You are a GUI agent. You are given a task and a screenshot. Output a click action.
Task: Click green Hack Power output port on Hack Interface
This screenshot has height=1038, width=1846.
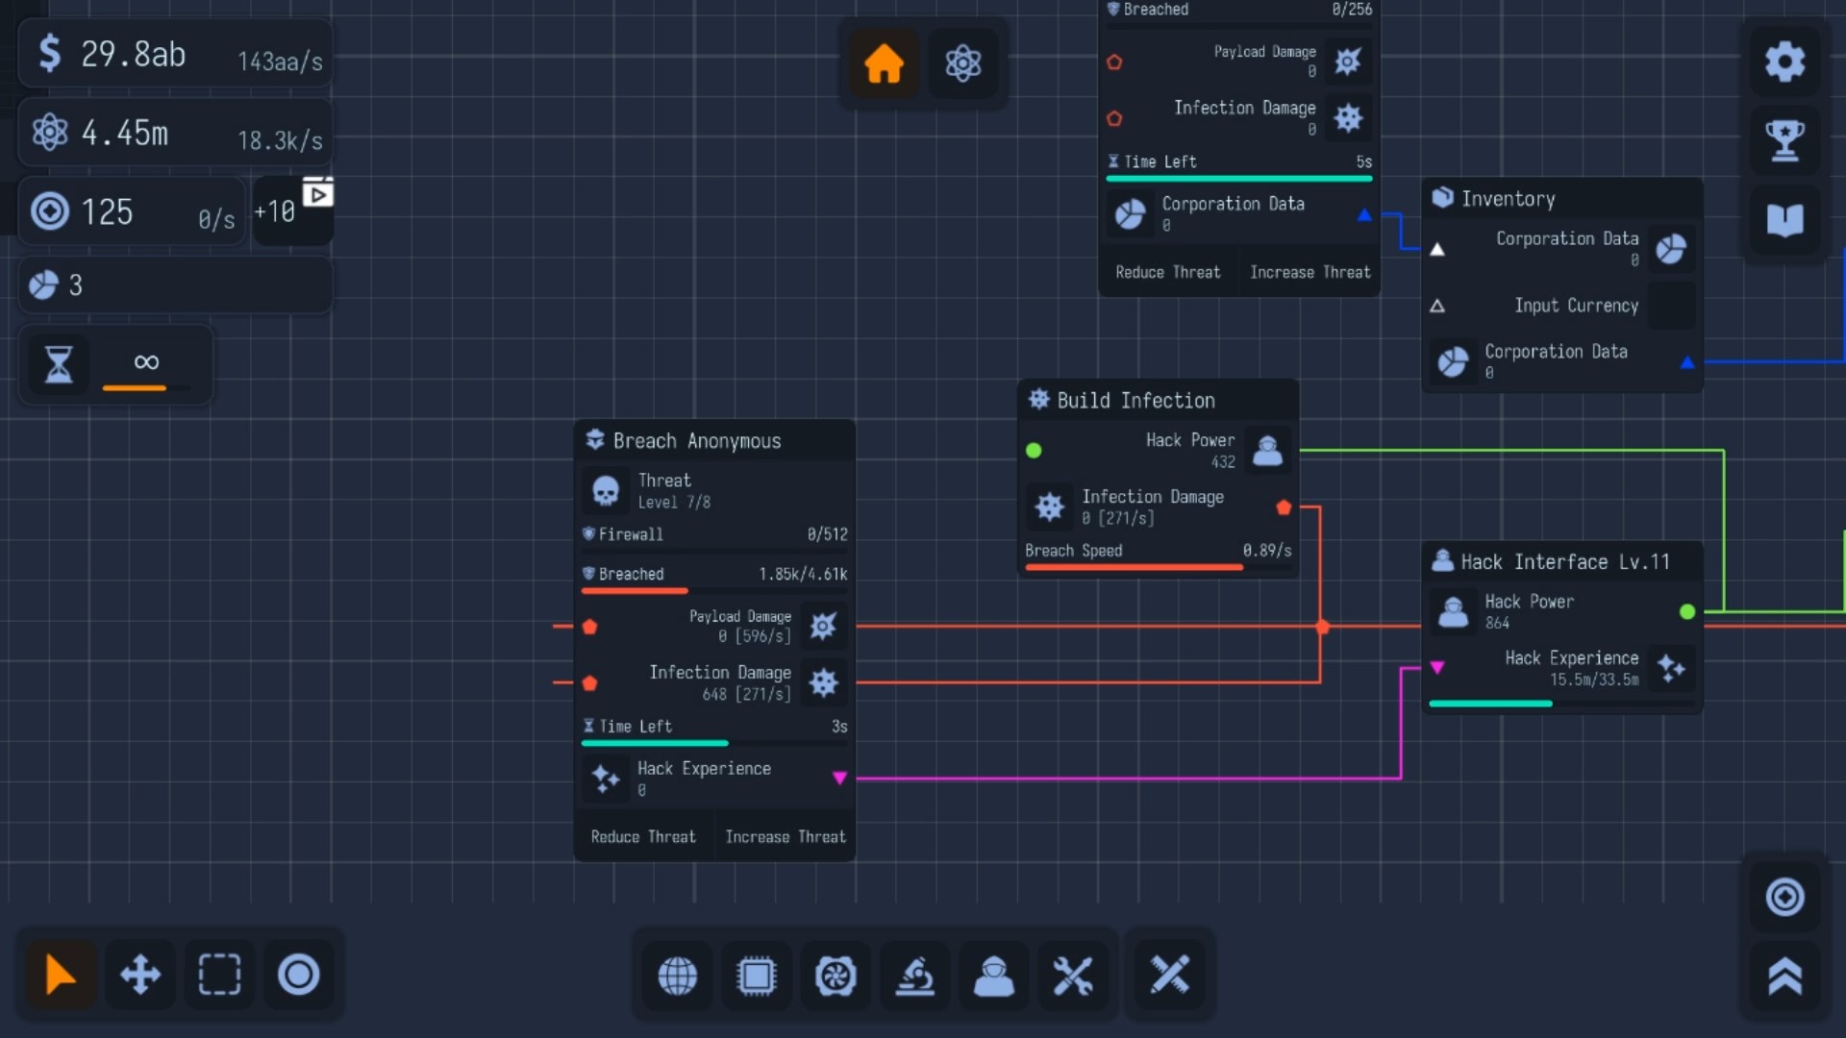1686,612
